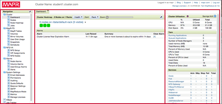Open the Blog link
The height and width of the screenshot is (104, 222).
[179, 2]
